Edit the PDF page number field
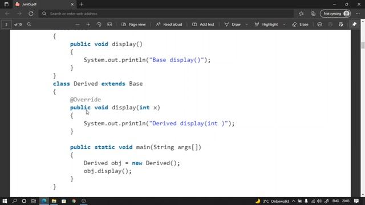The image size is (365, 205). pyautogui.click(x=6, y=24)
